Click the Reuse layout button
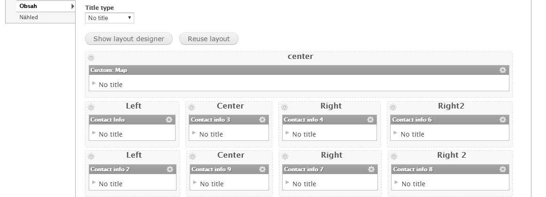The image size is (546, 197). (x=208, y=39)
